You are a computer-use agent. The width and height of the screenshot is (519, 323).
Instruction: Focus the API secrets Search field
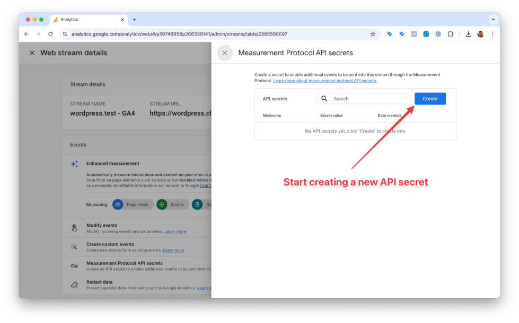tap(363, 99)
